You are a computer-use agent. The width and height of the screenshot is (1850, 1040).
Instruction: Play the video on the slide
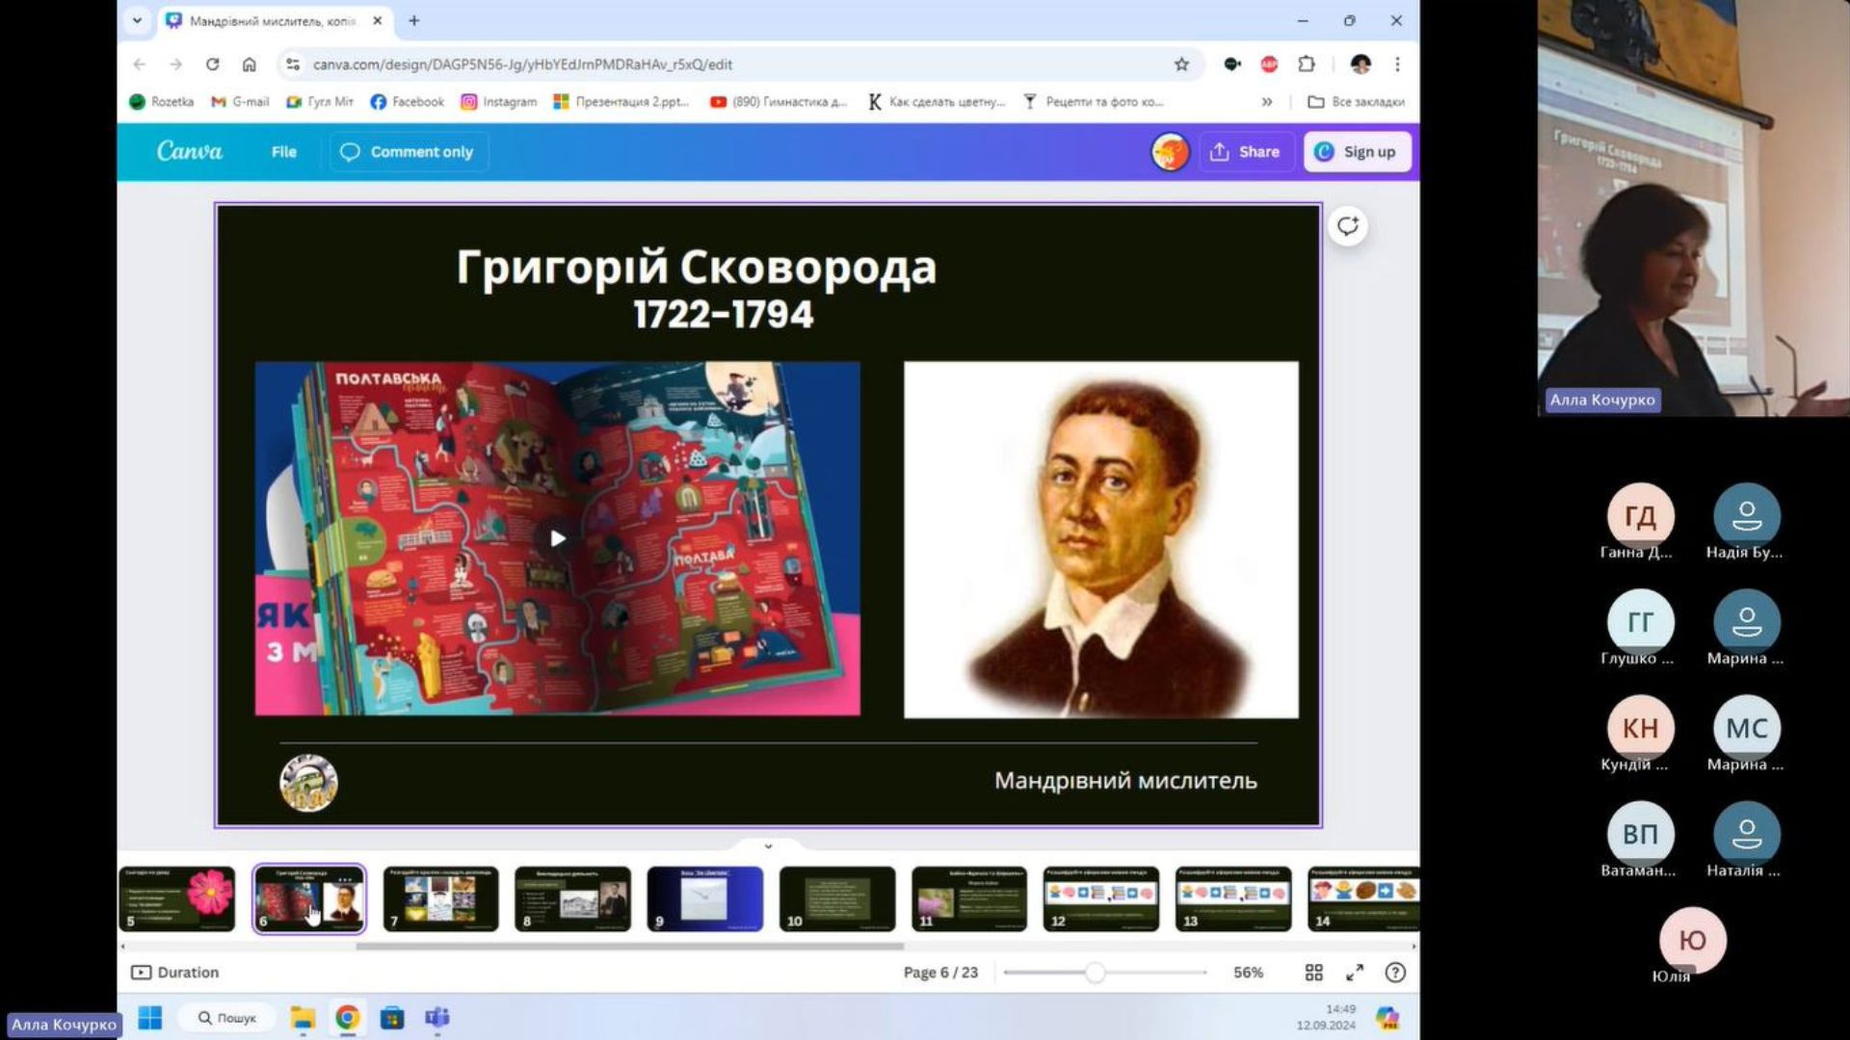(557, 538)
